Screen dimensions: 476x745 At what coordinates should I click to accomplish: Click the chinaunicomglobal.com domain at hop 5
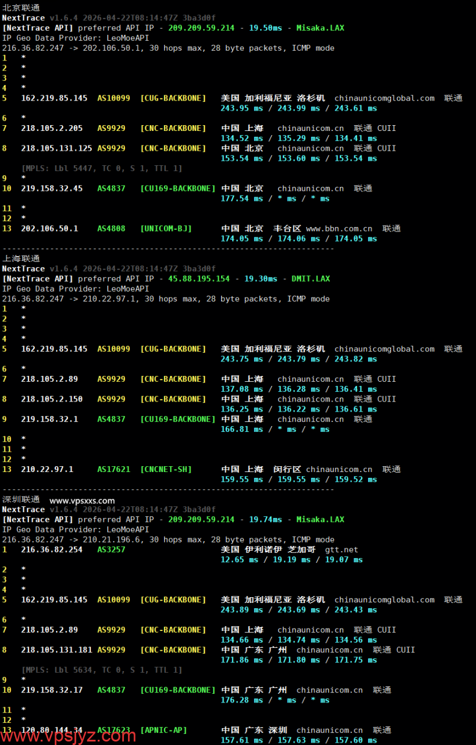click(384, 98)
